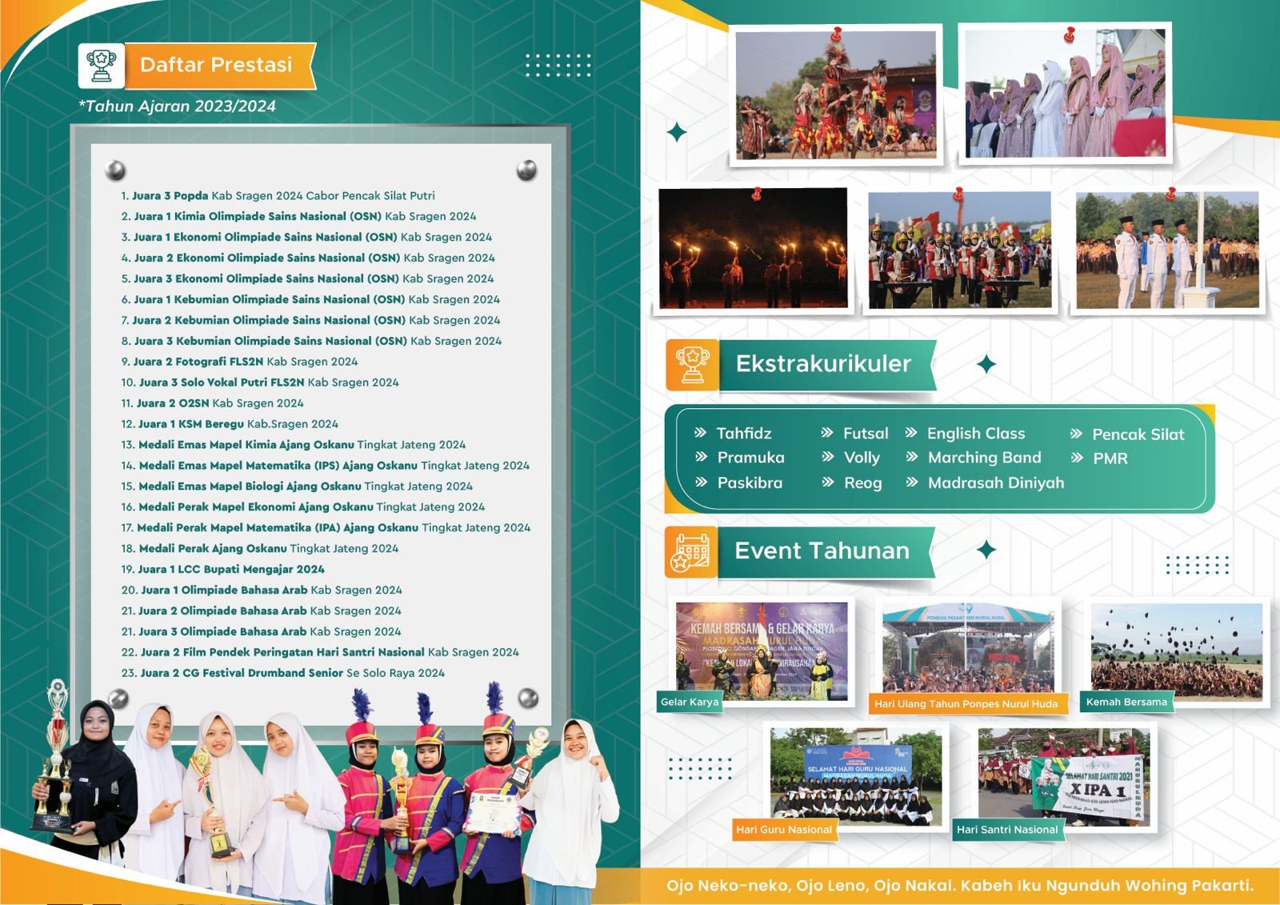1280x905 pixels.
Task: Click the Ojo Neko-neko motto at the bottom
Action: [960, 886]
